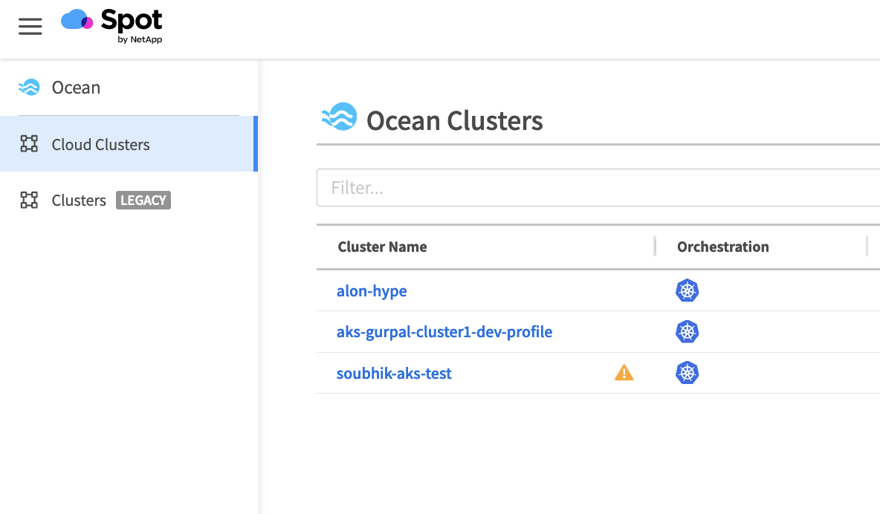Viewport: 880px width, 514px height.
Task: Click the Cloud Clusters node icon
Action: point(29,144)
